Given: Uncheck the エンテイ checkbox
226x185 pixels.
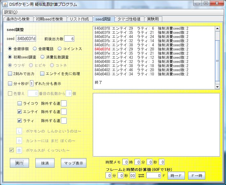Looking at the screenshot, I should click(x=19, y=112).
